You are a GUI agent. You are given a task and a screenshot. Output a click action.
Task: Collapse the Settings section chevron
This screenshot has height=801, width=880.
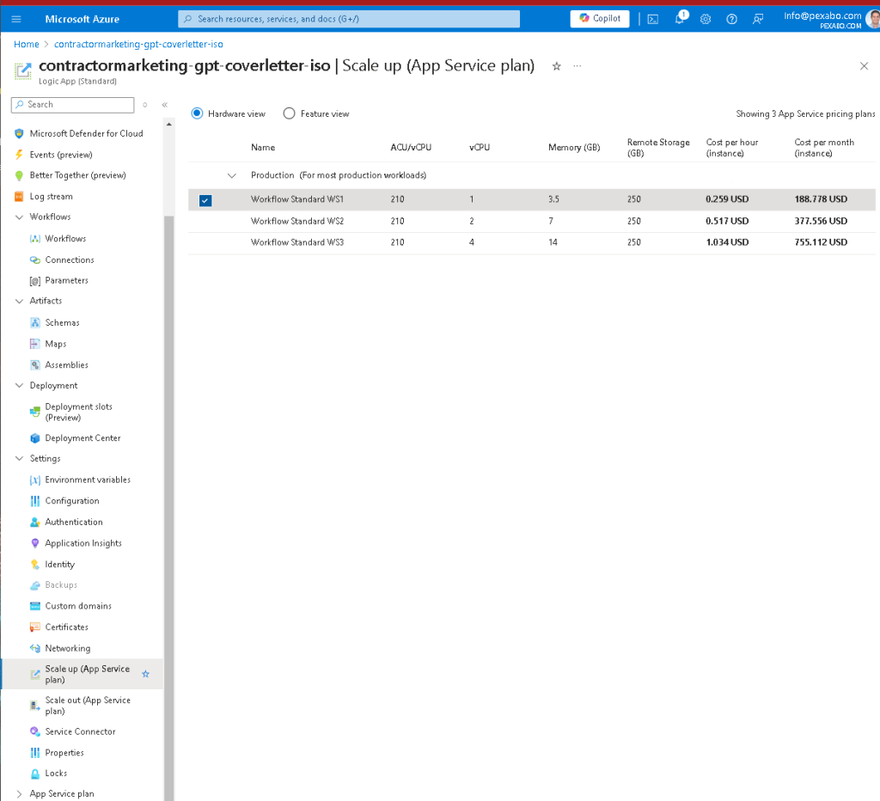pyautogui.click(x=19, y=459)
